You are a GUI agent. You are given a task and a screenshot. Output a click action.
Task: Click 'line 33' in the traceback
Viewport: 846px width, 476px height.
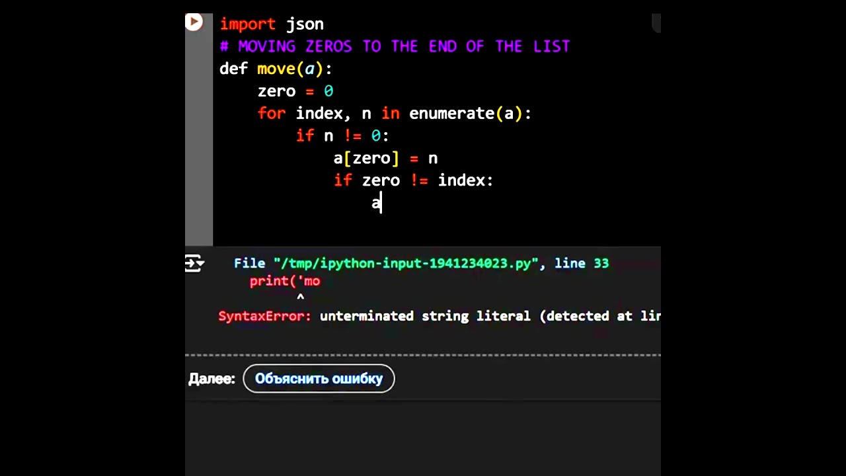pos(582,264)
